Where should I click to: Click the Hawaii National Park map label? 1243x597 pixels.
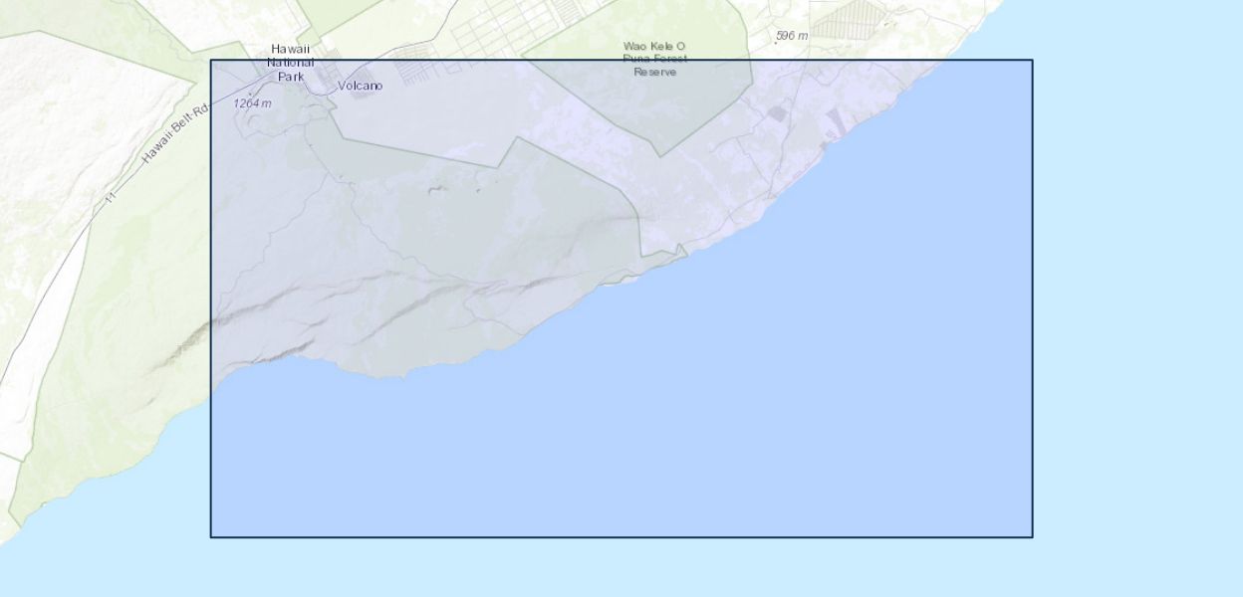(x=291, y=62)
